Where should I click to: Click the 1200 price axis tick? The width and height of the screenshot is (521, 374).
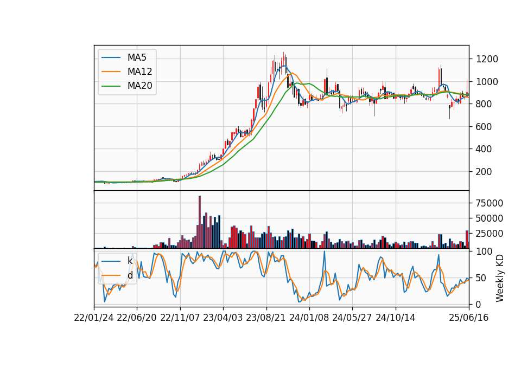tap(487, 60)
